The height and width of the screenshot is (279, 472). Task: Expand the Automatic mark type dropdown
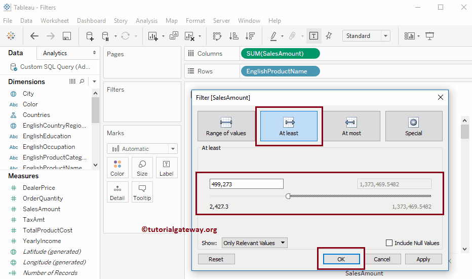tap(142, 149)
